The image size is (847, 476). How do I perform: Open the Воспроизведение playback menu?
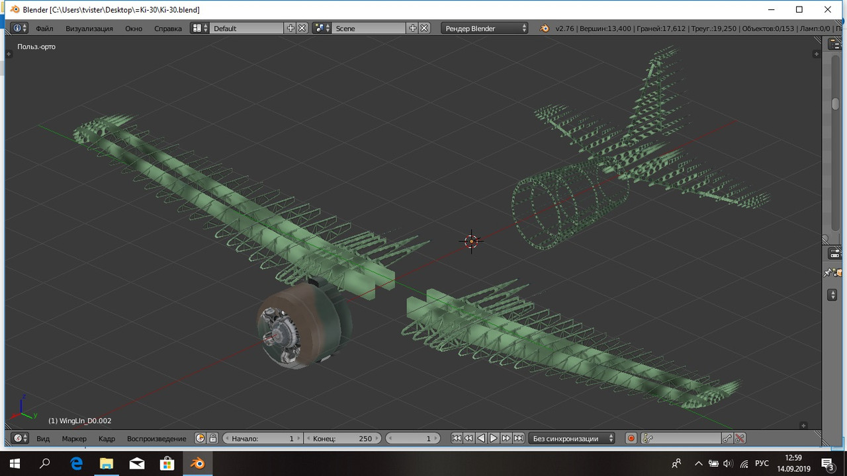pyautogui.click(x=157, y=438)
